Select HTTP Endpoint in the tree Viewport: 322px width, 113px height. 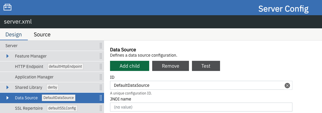(x=52, y=66)
